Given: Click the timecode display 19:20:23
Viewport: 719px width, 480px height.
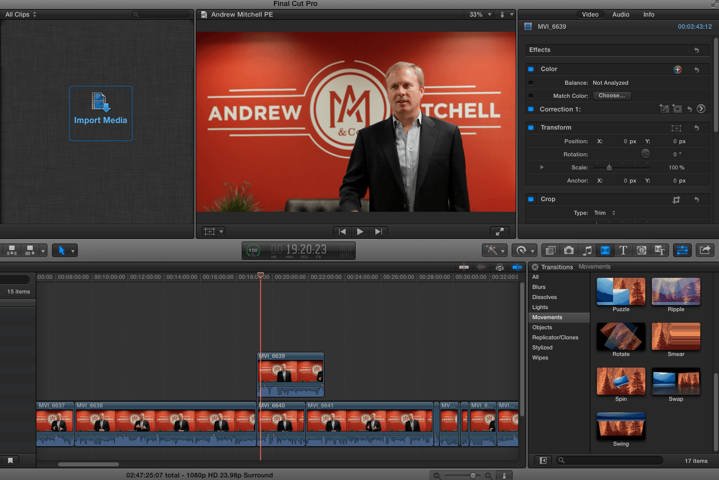Looking at the screenshot, I should point(299,250).
